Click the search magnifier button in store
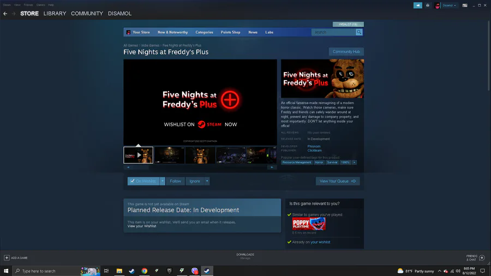Viewport: 491px width, 276px height. pyautogui.click(x=359, y=32)
